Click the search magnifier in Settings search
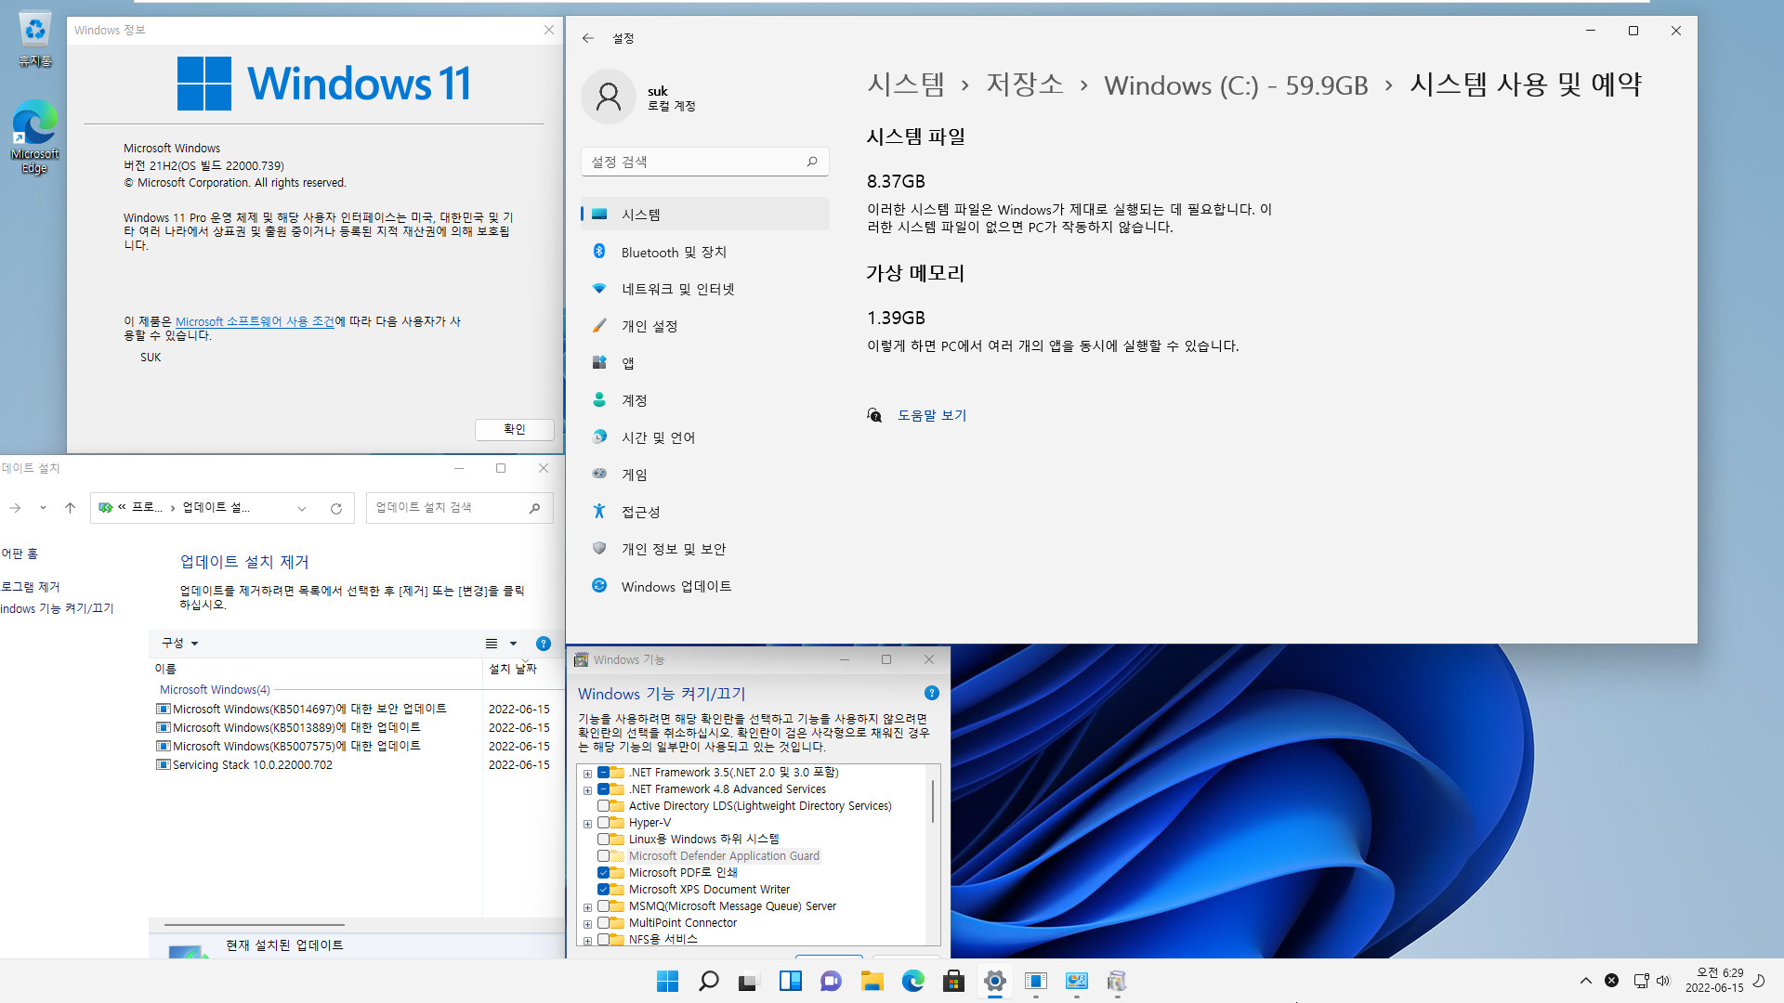This screenshot has height=1003, width=1784. coord(812,162)
